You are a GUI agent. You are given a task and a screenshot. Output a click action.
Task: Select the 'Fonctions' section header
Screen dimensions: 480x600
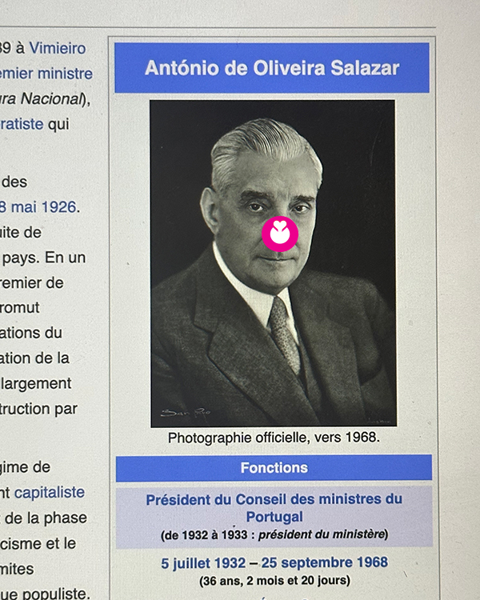pyautogui.click(x=274, y=468)
